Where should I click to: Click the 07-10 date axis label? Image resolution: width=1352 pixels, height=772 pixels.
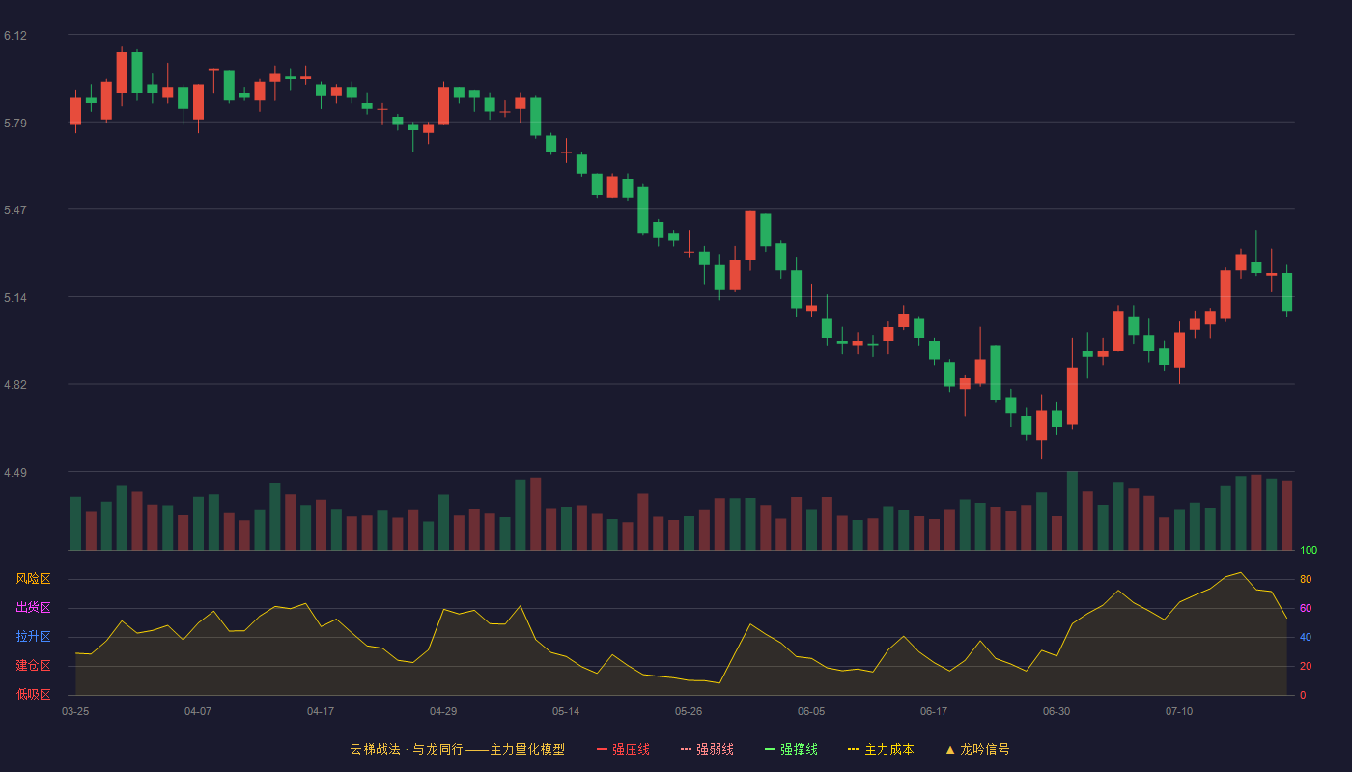click(1179, 711)
